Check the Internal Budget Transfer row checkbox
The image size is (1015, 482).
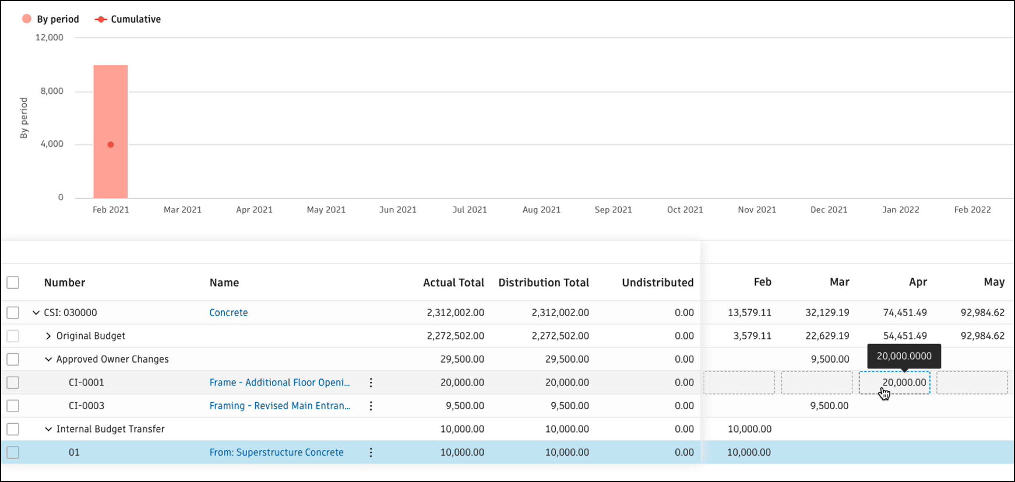coord(13,429)
